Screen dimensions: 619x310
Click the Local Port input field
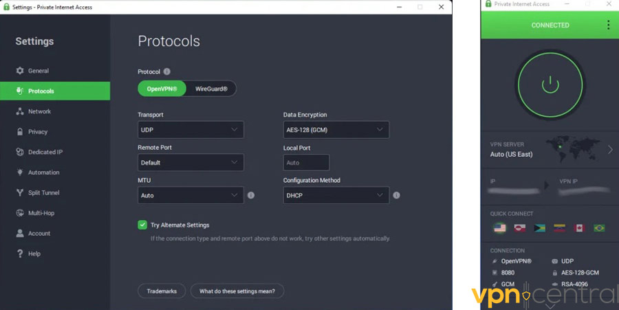tap(306, 162)
